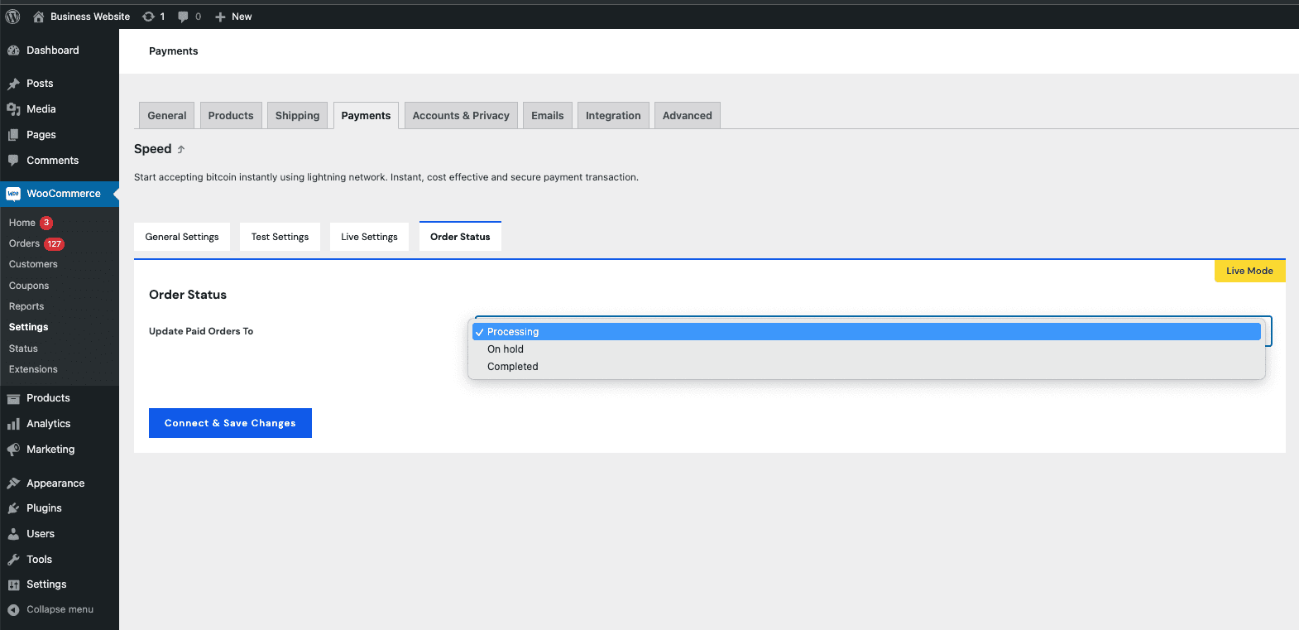Click the WooCommerce logo icon
This screenshot has height=630, width=1299.
point(13,194)
